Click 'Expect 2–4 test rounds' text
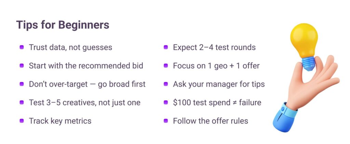 [x=214, y=47]
